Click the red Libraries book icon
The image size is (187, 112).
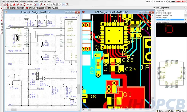[14, 5]
